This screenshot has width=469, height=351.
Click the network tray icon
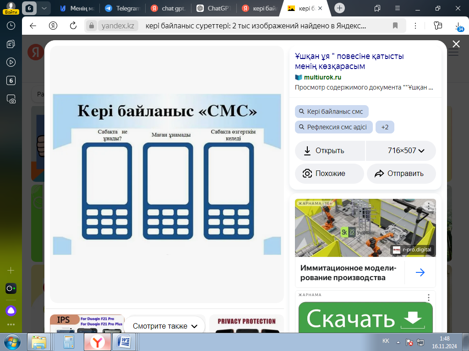[x=420, y=342]
